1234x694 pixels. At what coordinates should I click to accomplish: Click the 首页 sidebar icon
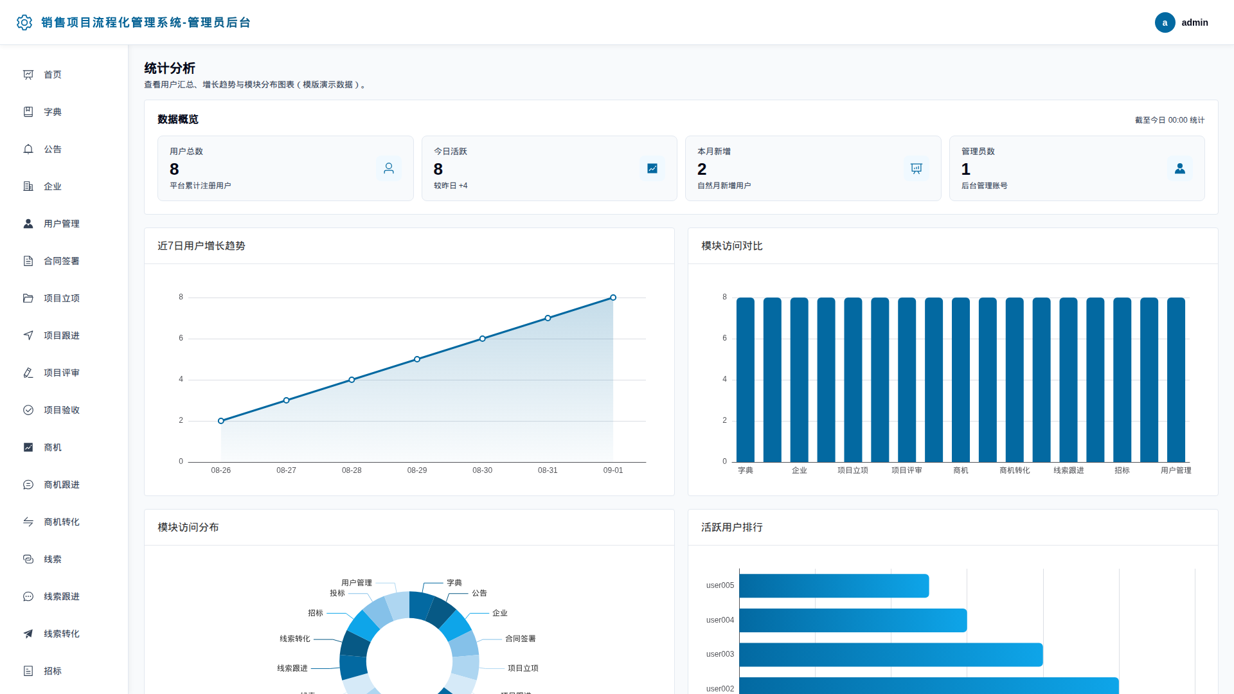coord(28,75)
